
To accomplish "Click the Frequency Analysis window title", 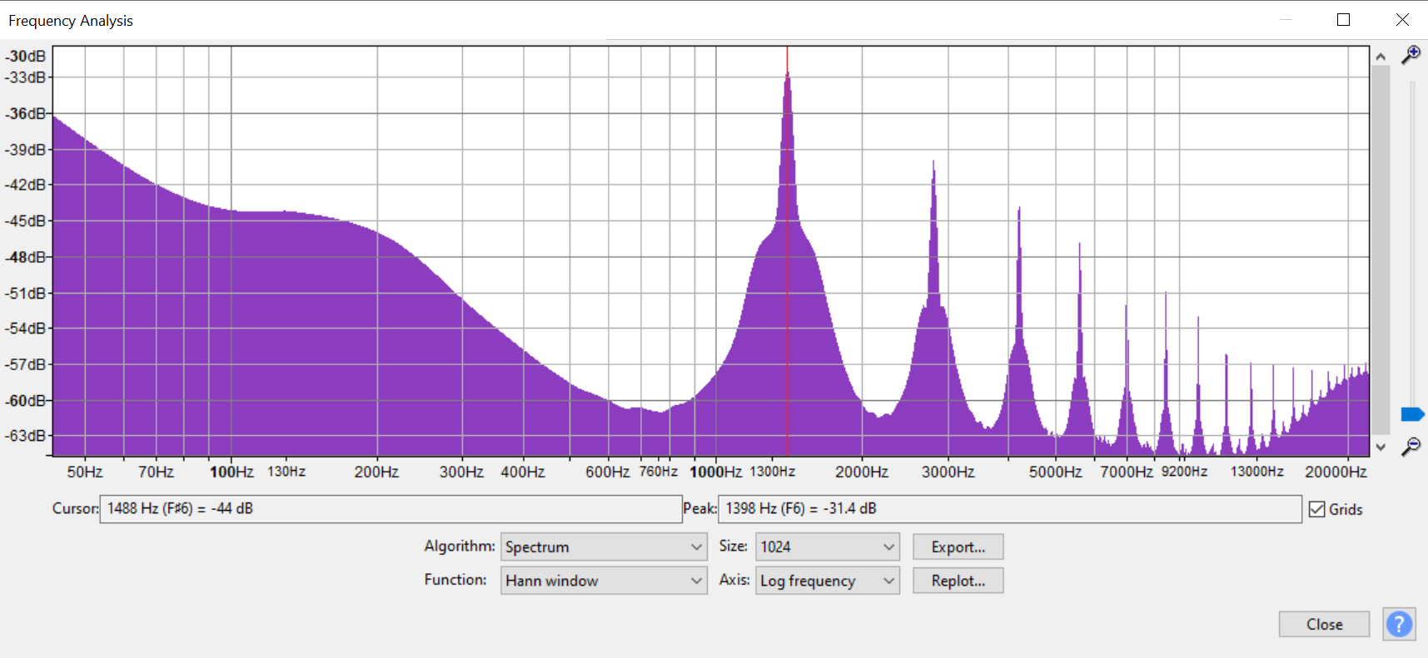I will 71,20.
